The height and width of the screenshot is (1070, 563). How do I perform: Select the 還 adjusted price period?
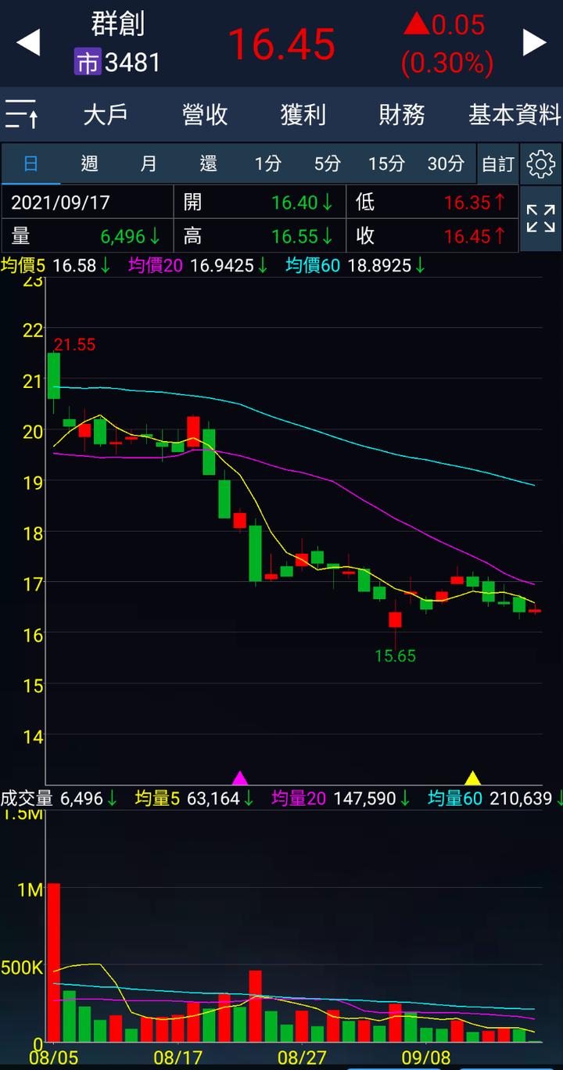(x=208, y=163)
